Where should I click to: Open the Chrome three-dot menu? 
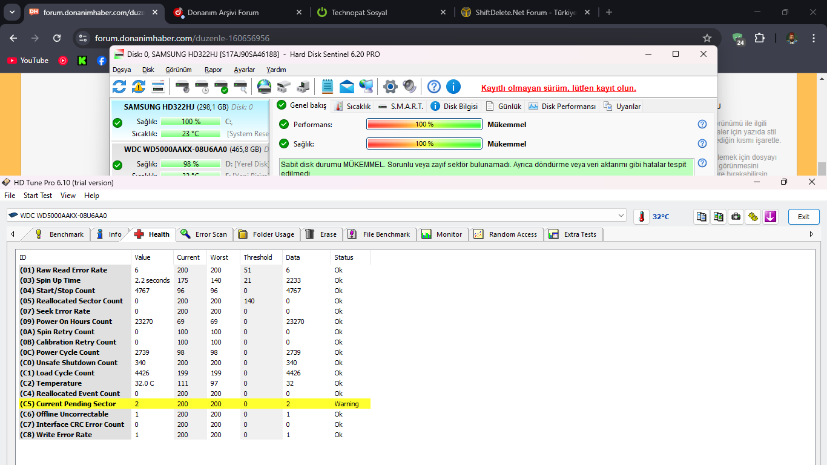pyautogui.click(x=814, y=38)
